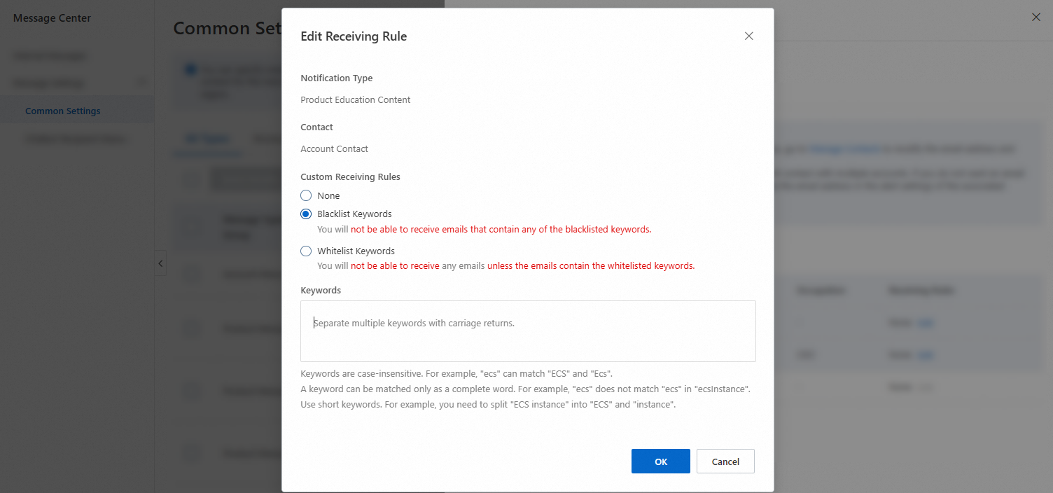The height and width of the screenshot is (493, 1053).
Task: Open Common Settings in the sidebar
Action: (x=63, y=111)
